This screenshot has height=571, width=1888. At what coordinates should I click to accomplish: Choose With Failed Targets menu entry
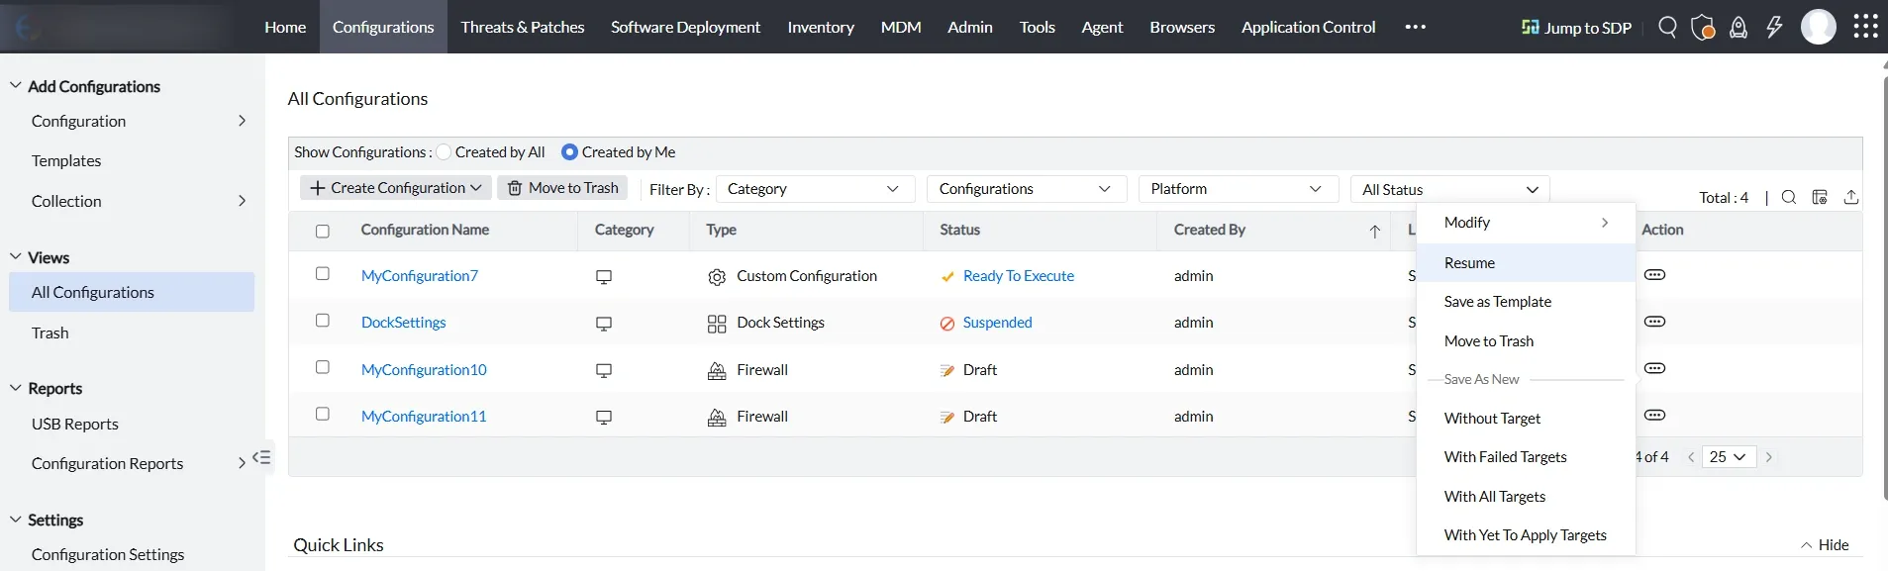[x=1526, y=457]
